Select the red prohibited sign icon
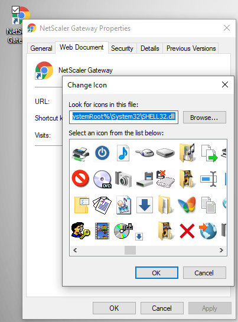This screenshot has width=238, height=322. (x=80, y=178)
